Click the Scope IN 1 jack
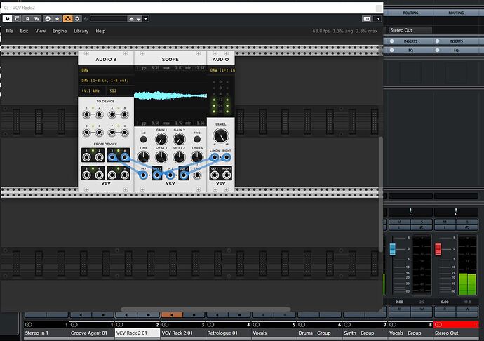Screen dimensions: 484x341 (143, 175)
